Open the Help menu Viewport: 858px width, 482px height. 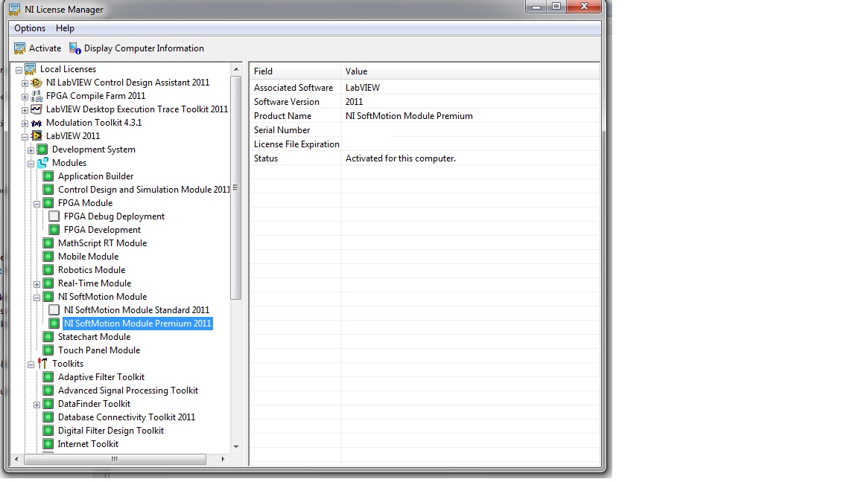click(x=65, y=28)
